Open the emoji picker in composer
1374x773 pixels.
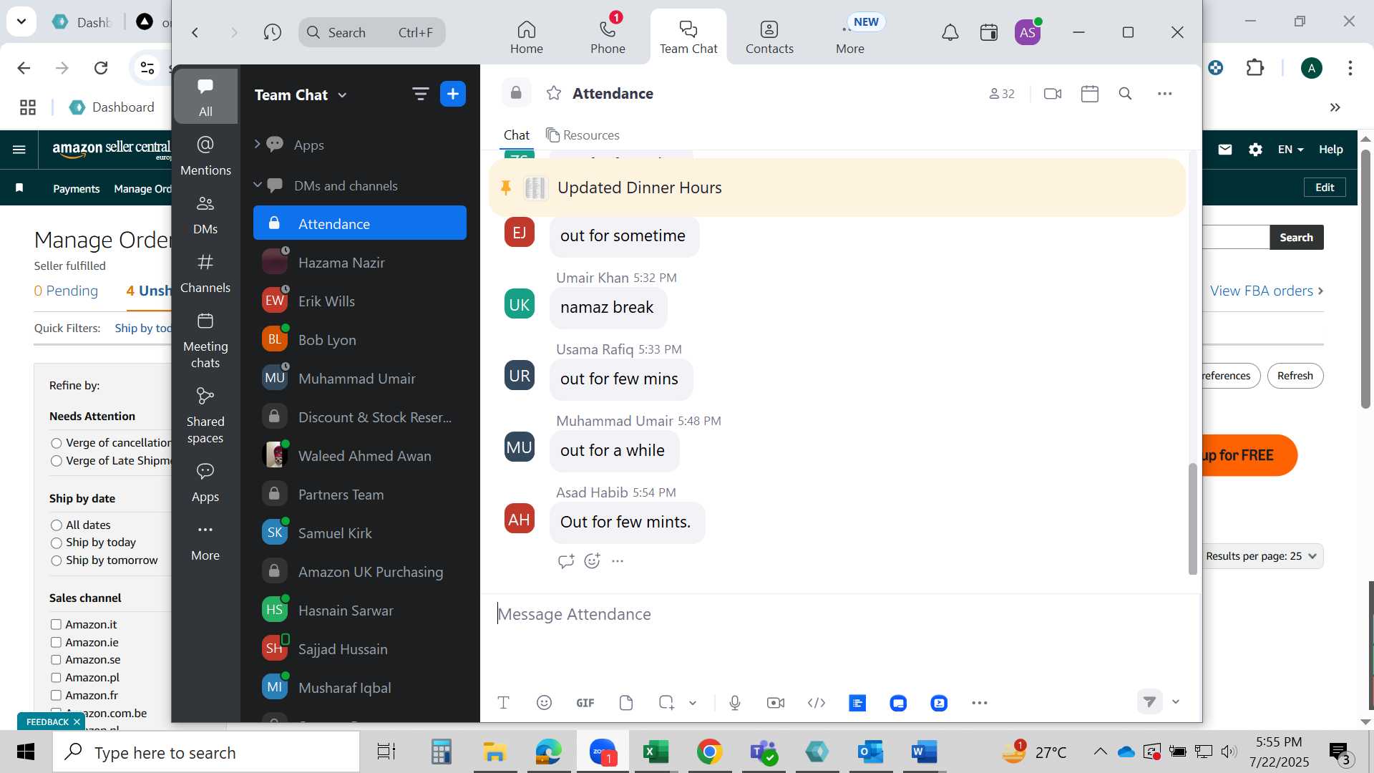(x=544, y=703)
